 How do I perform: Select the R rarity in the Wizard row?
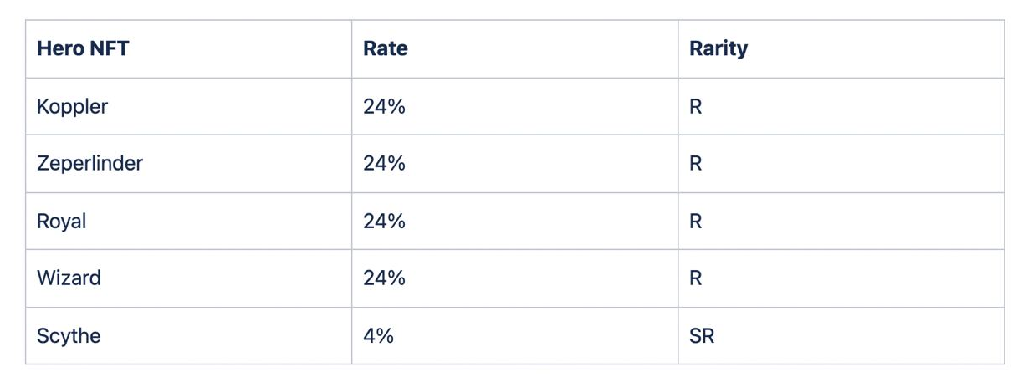[695, 278]
